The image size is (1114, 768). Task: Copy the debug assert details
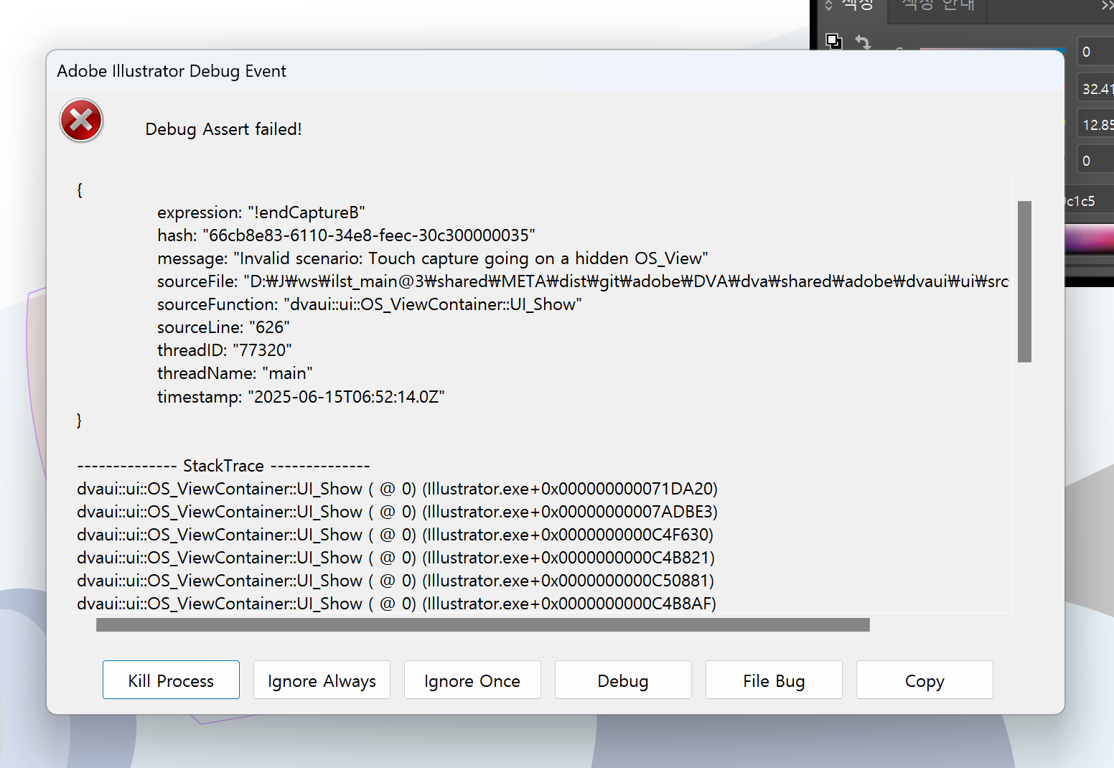click(925, 680)
